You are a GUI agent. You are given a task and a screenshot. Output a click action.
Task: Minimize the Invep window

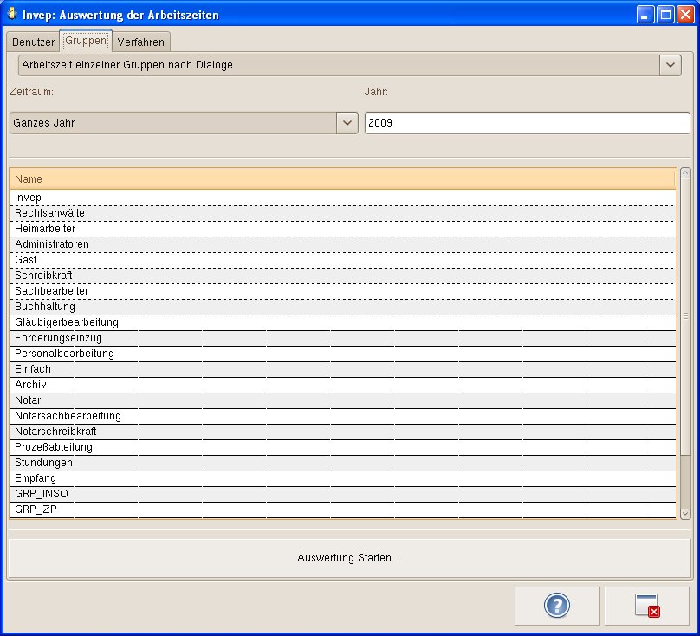pos(645,15)
